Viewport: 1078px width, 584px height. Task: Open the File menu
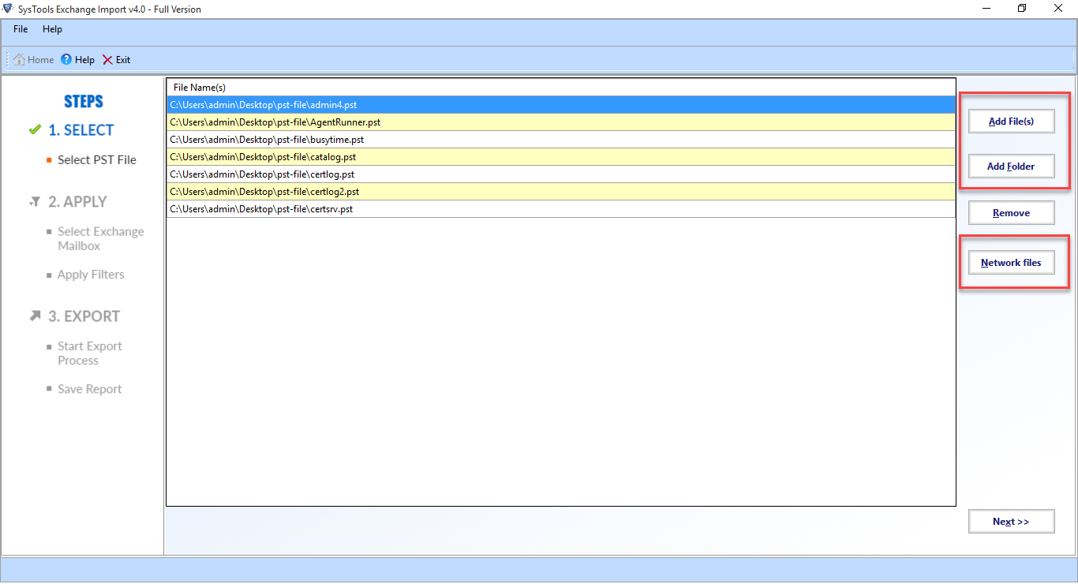[21, 29]
